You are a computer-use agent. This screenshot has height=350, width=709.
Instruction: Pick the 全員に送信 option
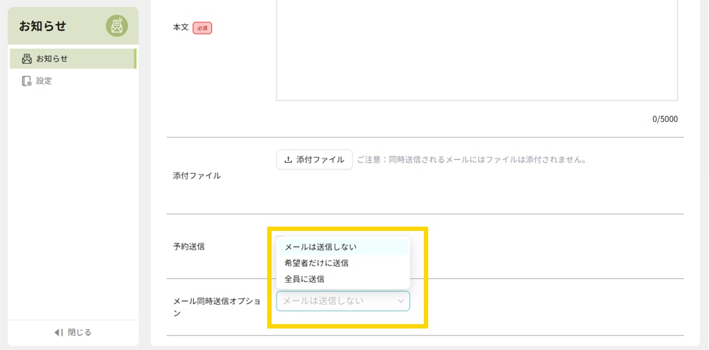[305, 279]
